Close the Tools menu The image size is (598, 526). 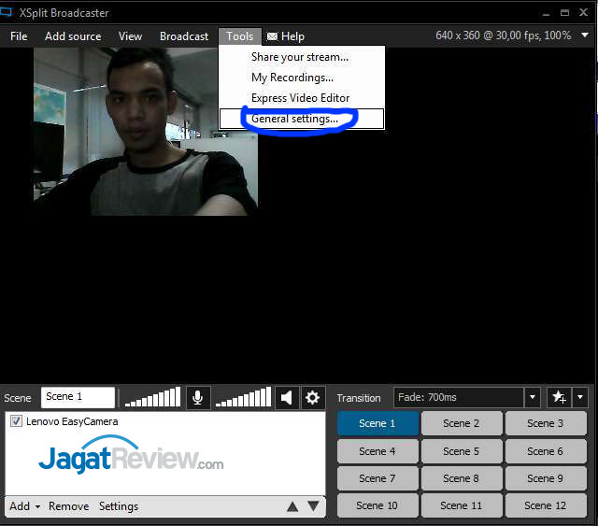(240, 36)
